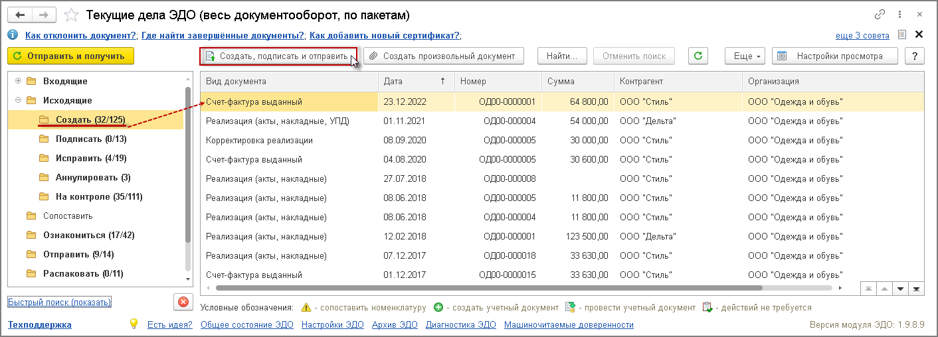Sort by Номер column header
This screenshot has height=337, width=938.
498,81
